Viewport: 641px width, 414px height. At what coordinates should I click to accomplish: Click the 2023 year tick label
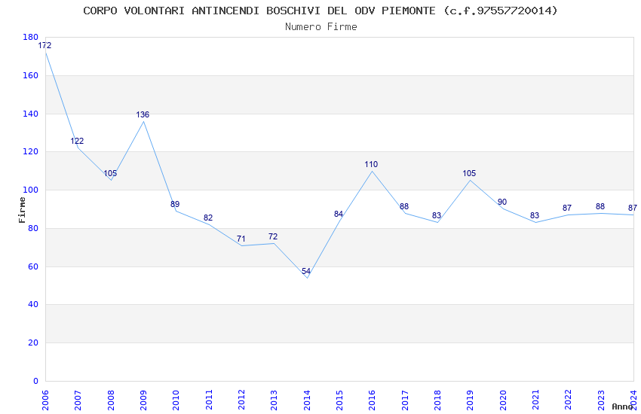point(601,400)
